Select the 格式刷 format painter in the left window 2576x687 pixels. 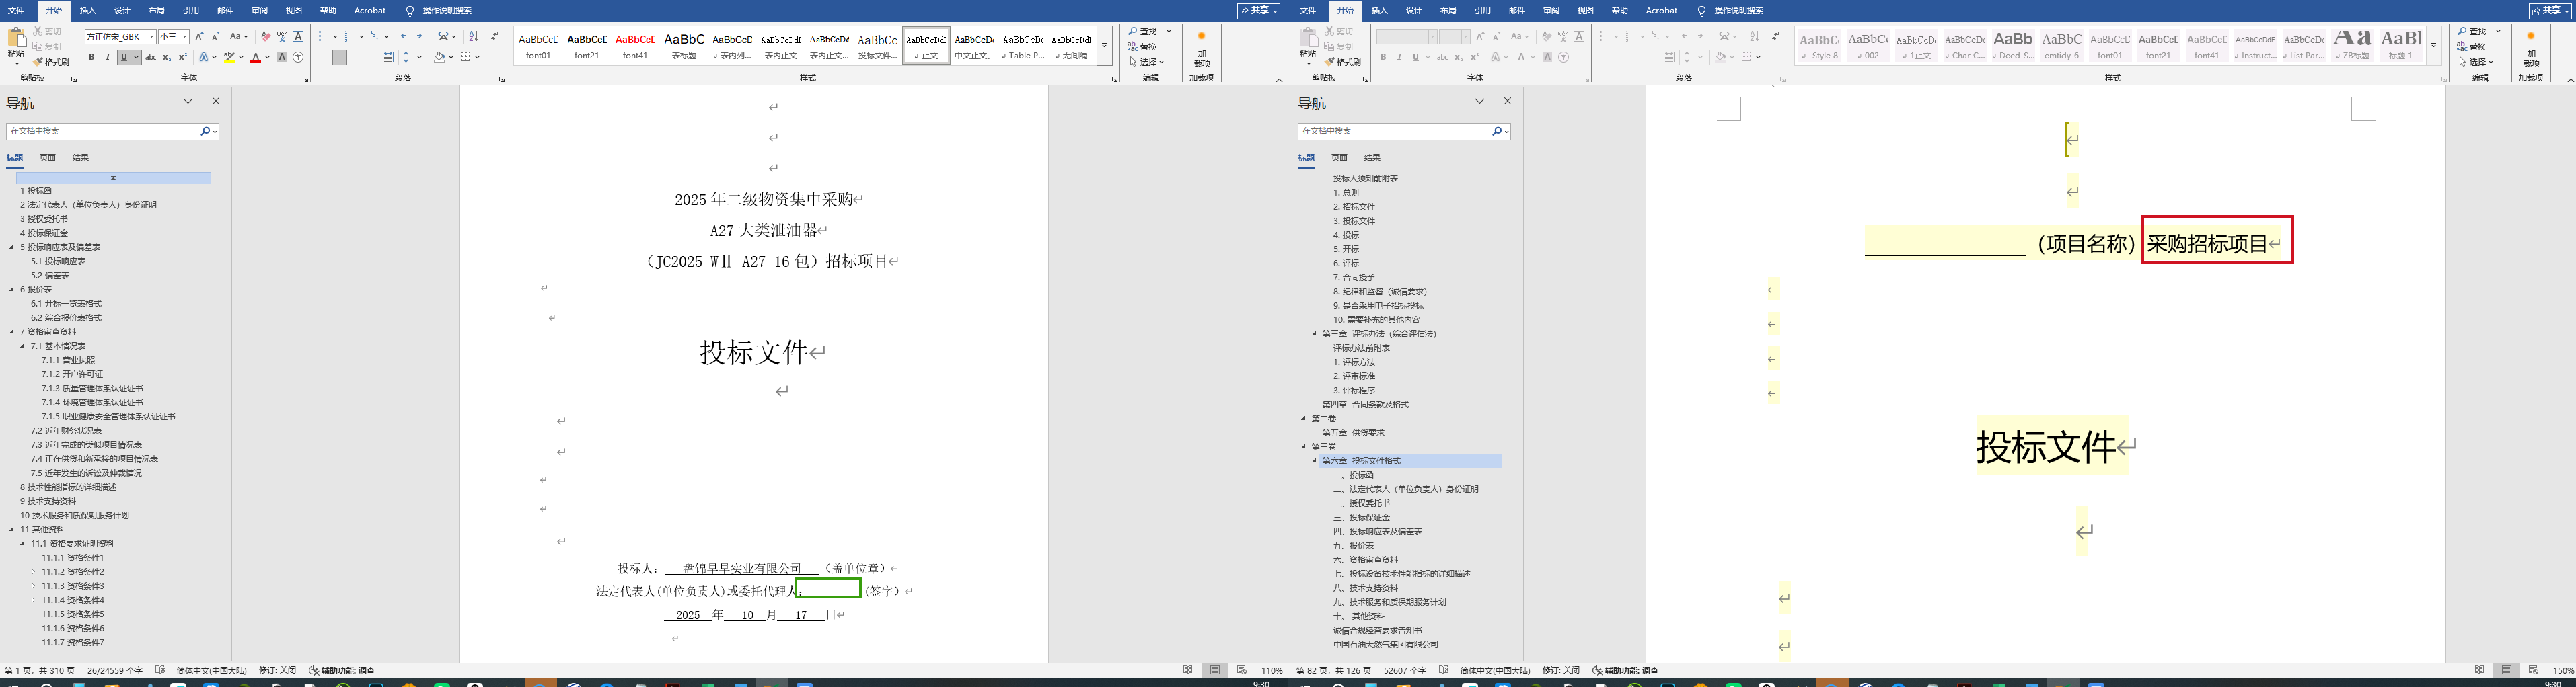[51, 62]
